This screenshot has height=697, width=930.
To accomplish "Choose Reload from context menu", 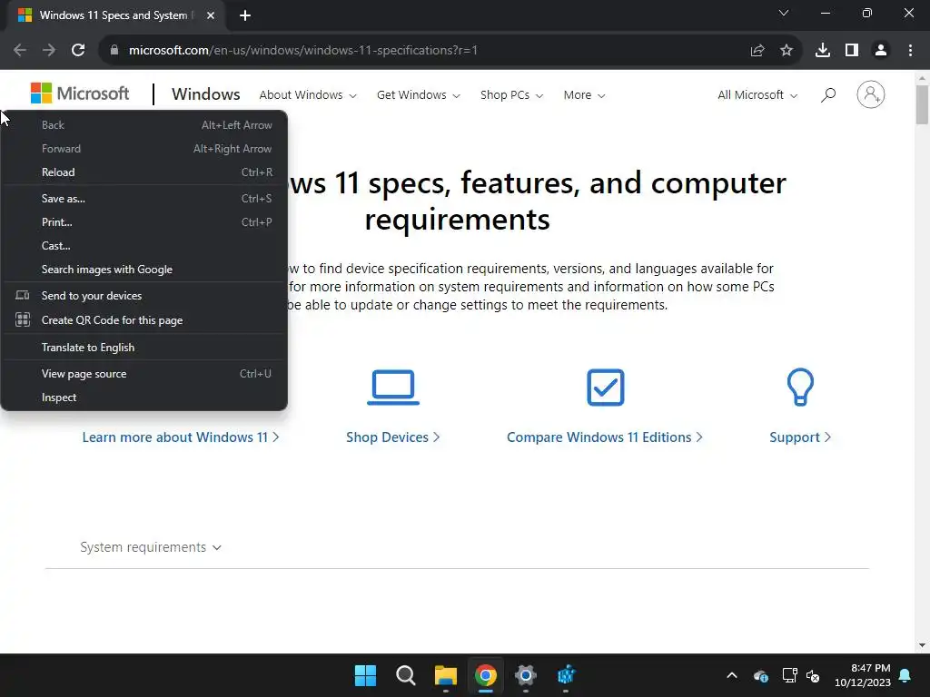I will [x=144, y=172].
